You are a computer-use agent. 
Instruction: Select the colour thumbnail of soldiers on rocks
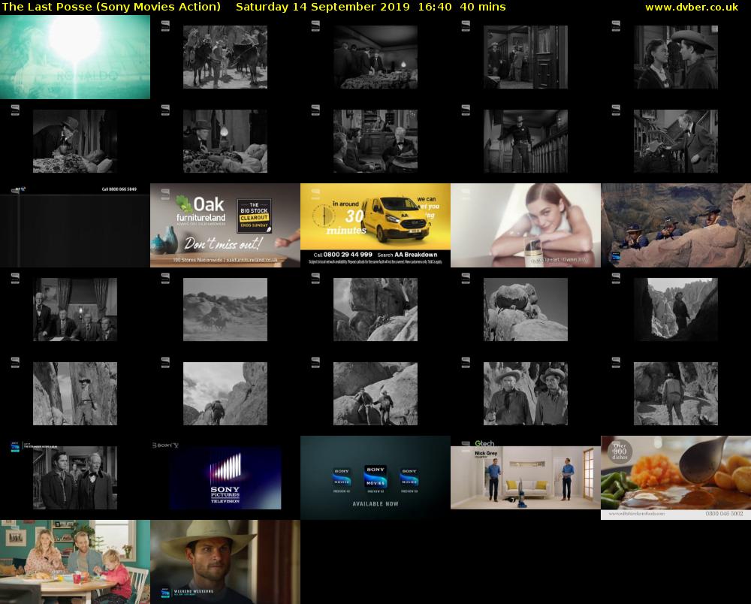[x=676, y=225]
